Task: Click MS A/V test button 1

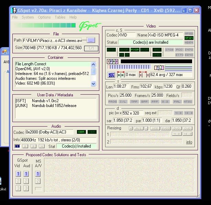Action: click(38, 174)
